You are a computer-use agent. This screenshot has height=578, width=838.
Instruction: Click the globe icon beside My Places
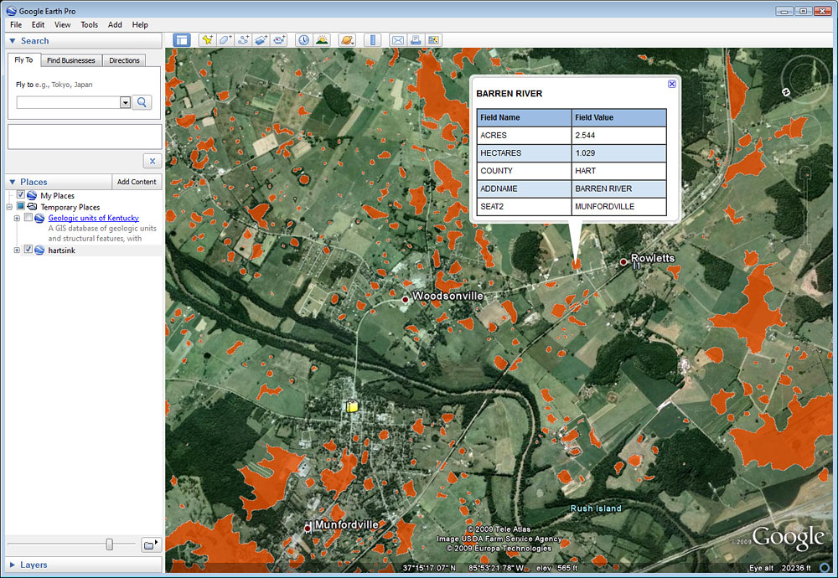click(x=32, y=195)
